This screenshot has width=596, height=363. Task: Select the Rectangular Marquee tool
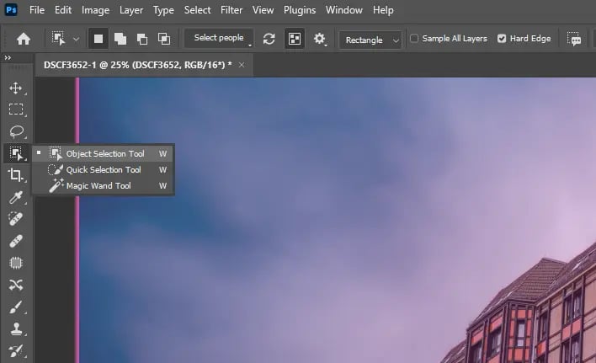pyautogui.click(x=16, y=109)
